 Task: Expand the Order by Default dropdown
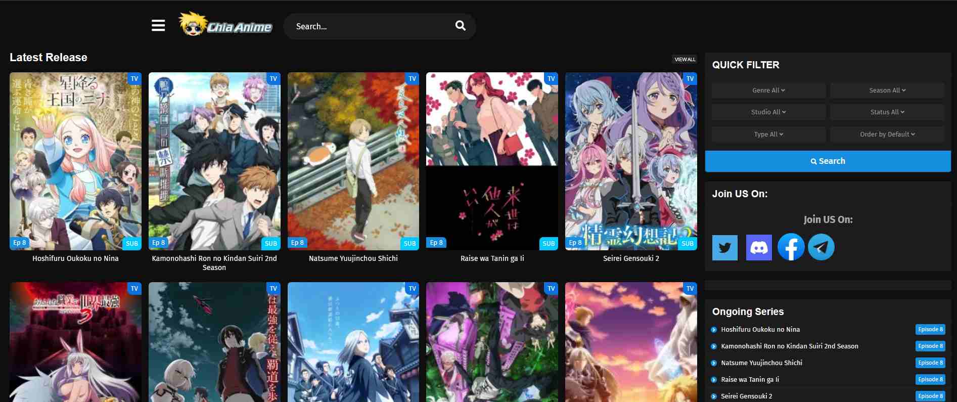tap(887, 135)
